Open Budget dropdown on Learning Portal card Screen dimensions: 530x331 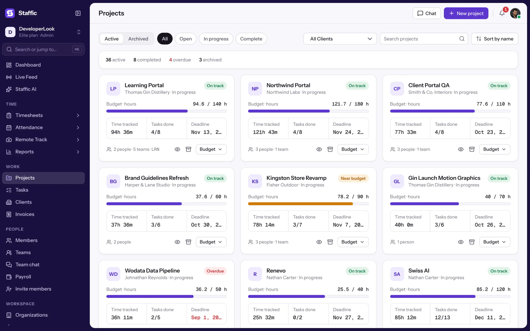[211, 149]
